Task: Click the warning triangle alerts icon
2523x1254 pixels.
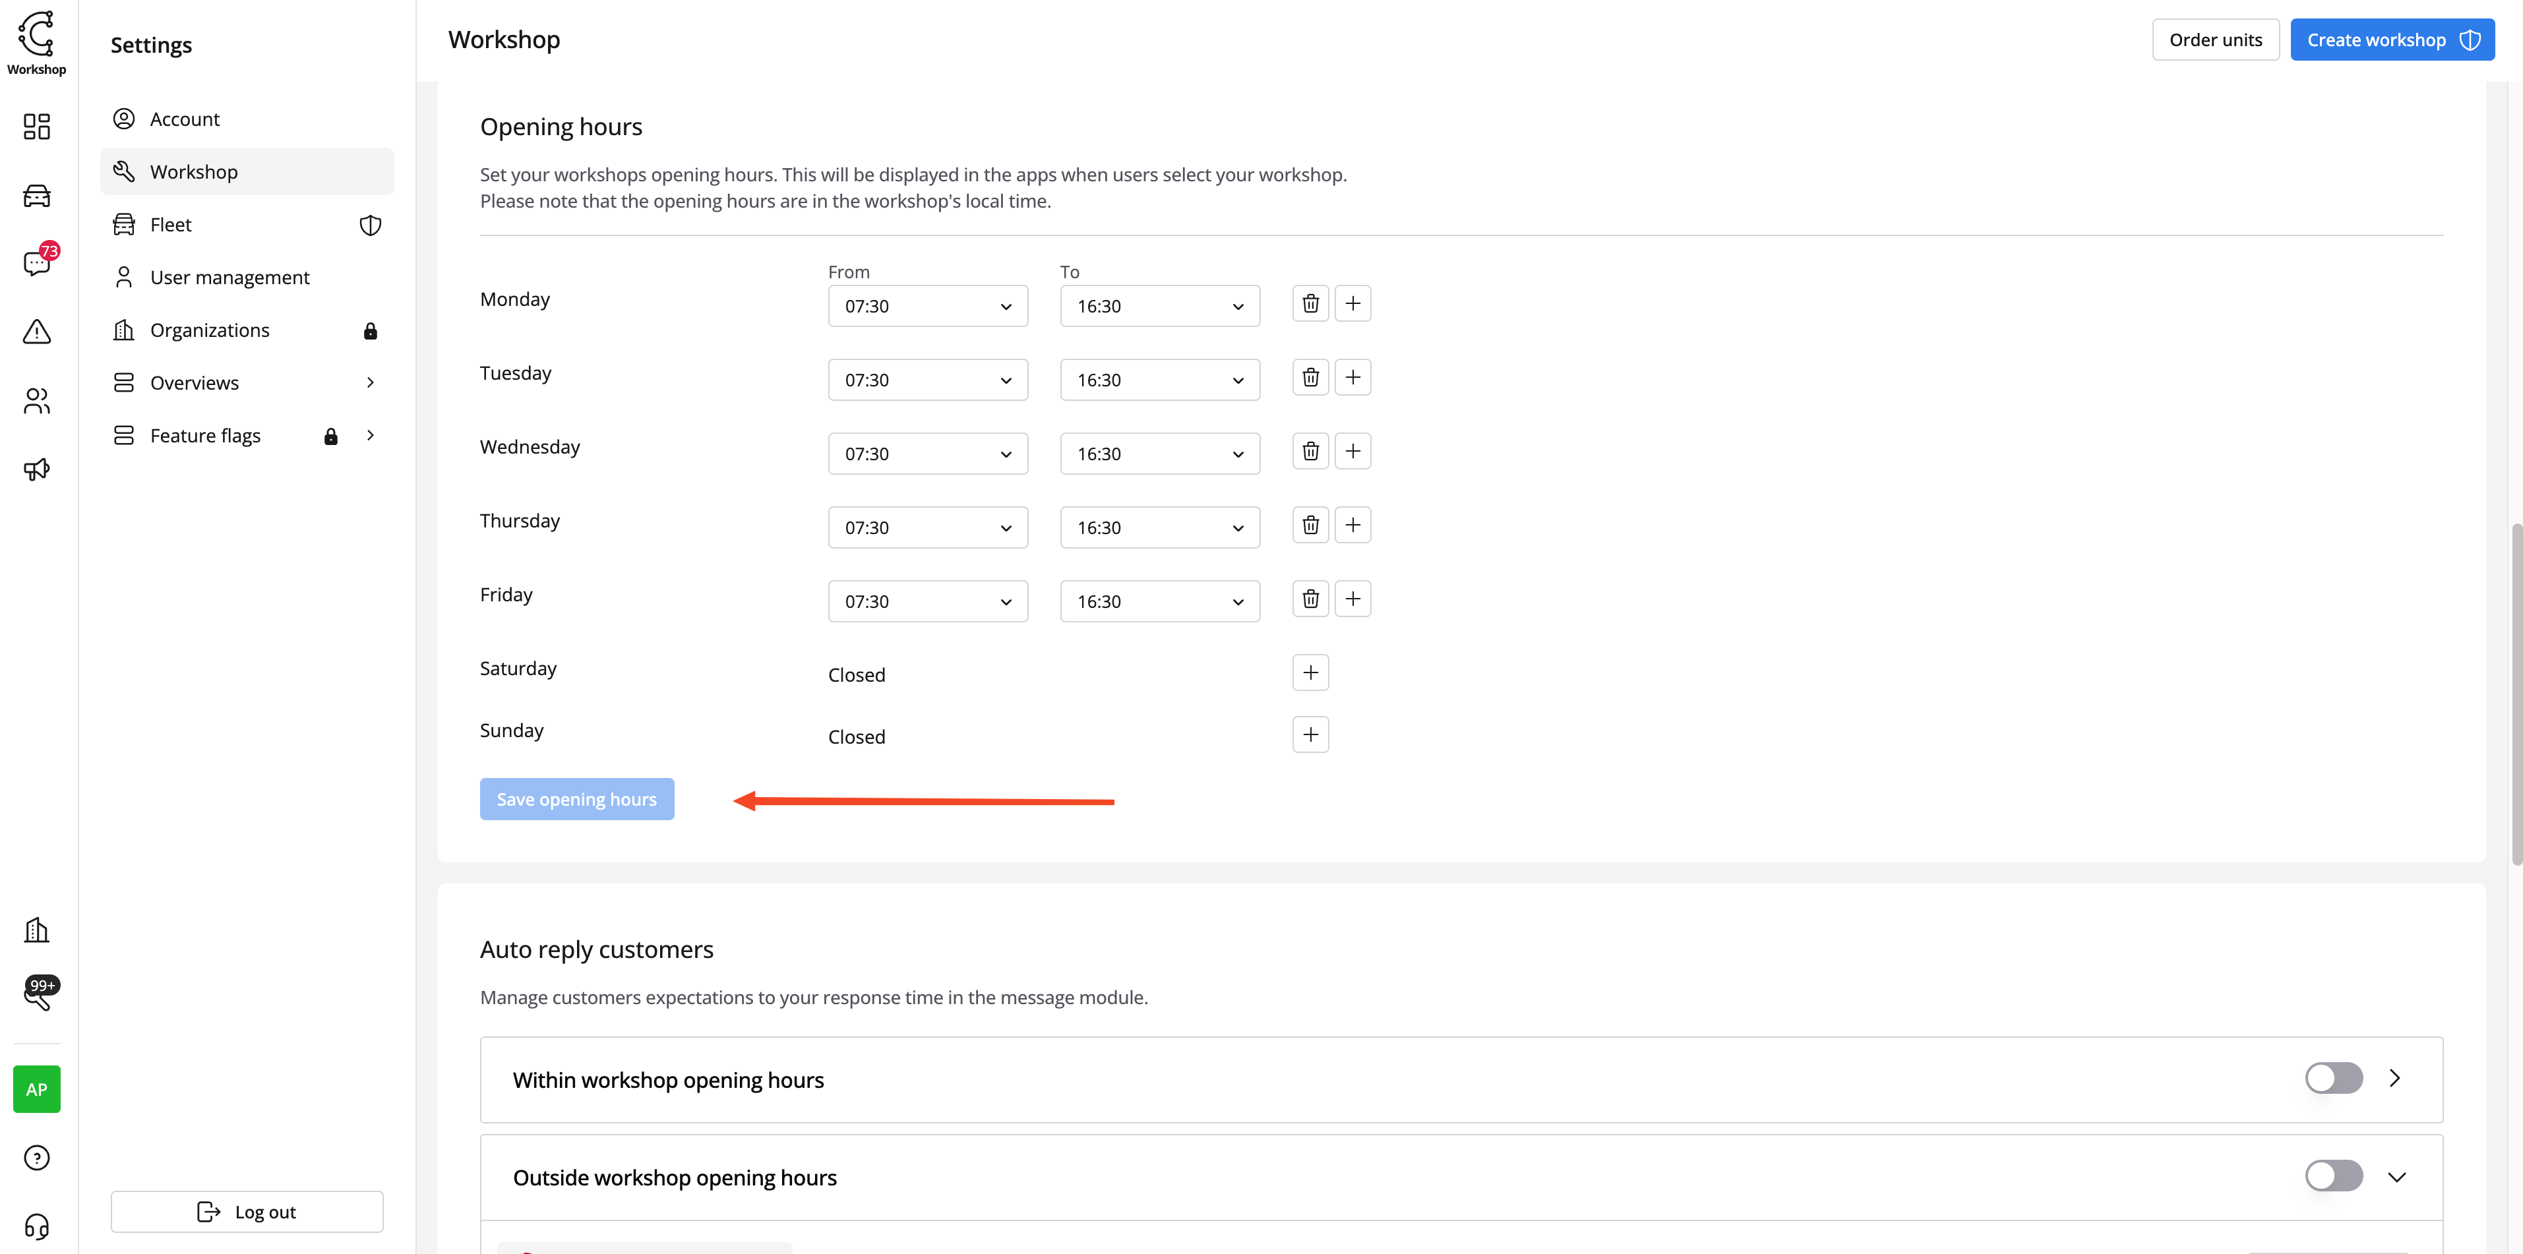Action: click(x=37, y=332)
